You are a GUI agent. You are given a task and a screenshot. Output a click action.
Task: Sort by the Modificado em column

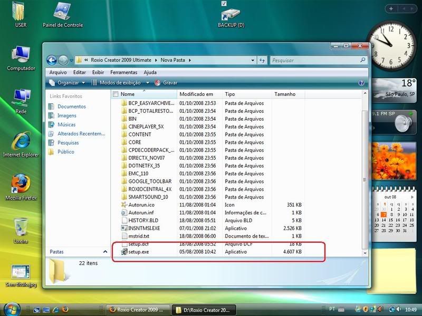[x=200, y=94]
